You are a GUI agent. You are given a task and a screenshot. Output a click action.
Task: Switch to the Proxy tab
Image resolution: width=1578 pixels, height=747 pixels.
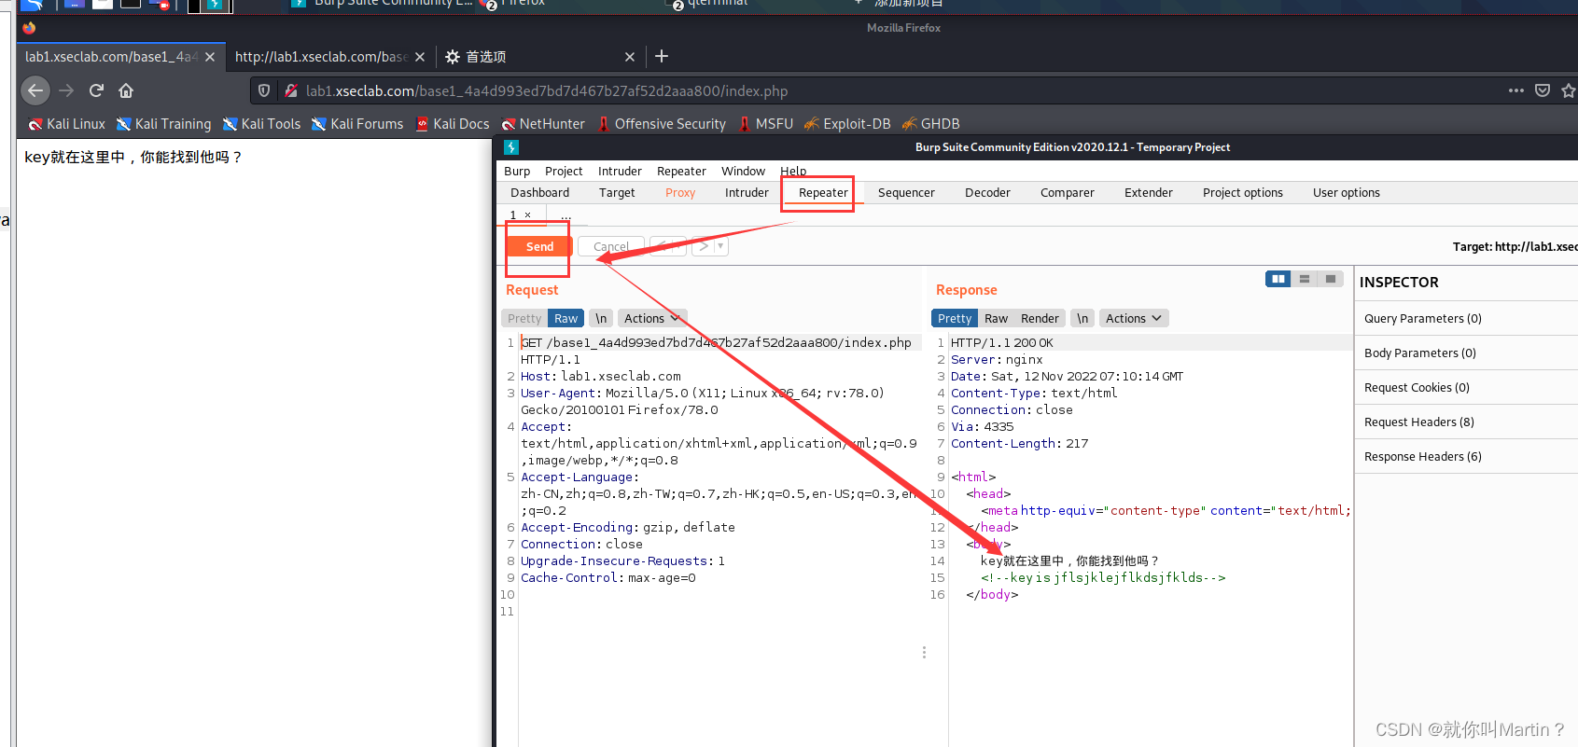click(680, 192)
